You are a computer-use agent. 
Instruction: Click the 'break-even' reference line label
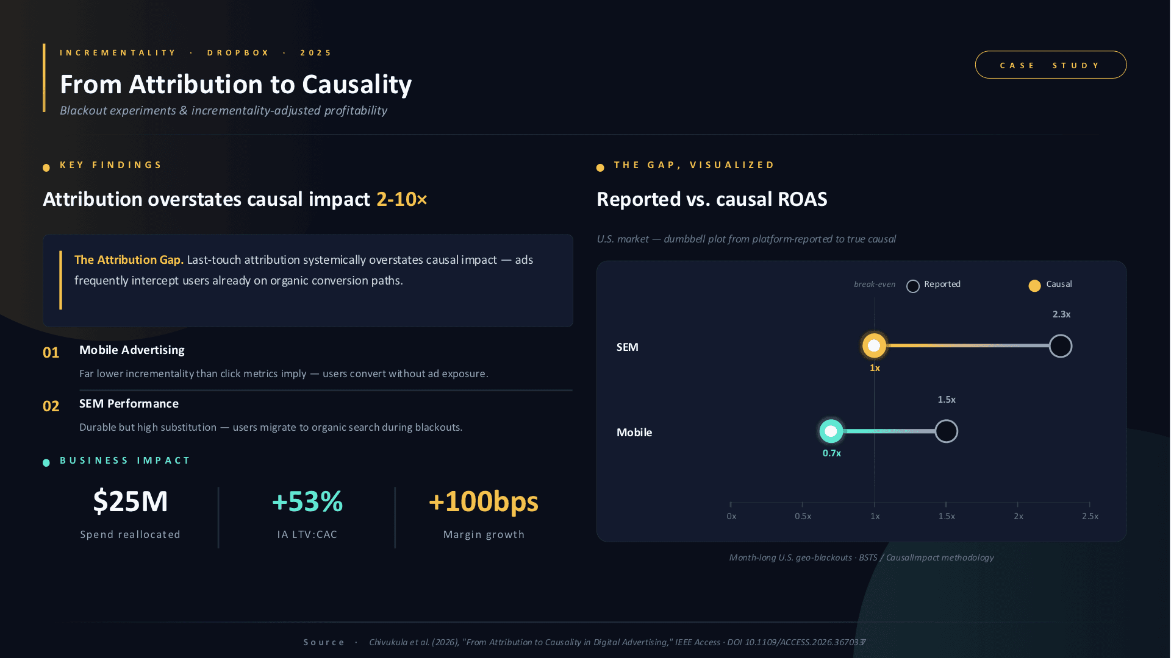pos(875,284)
